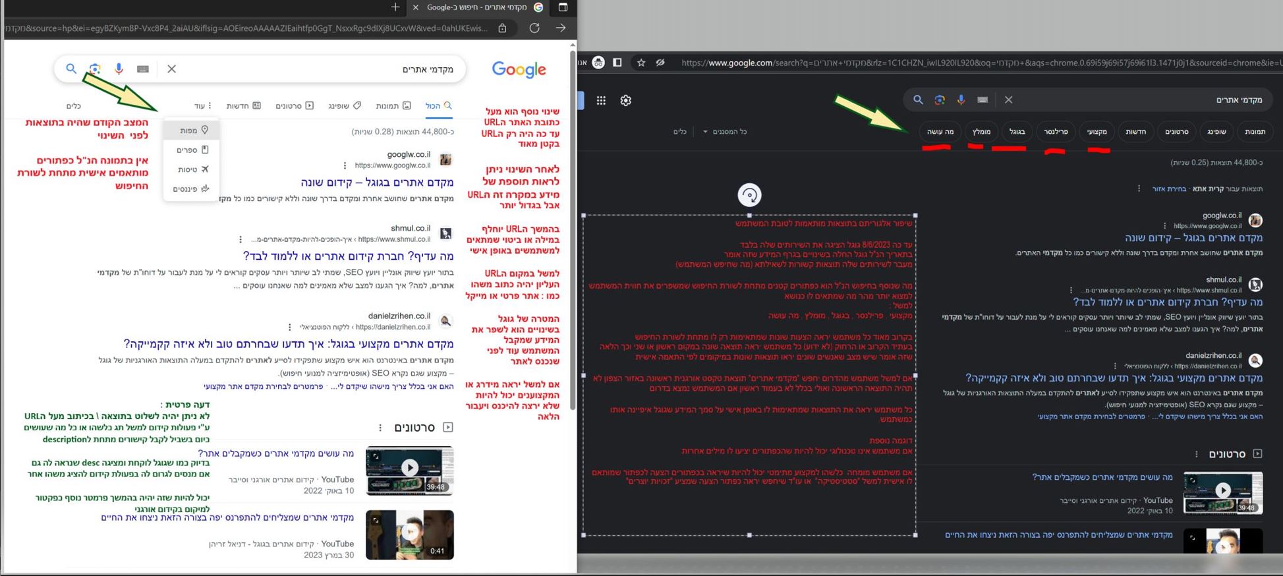Open the כל המסננים filters dropdown in the dark window

pos(724,132)
